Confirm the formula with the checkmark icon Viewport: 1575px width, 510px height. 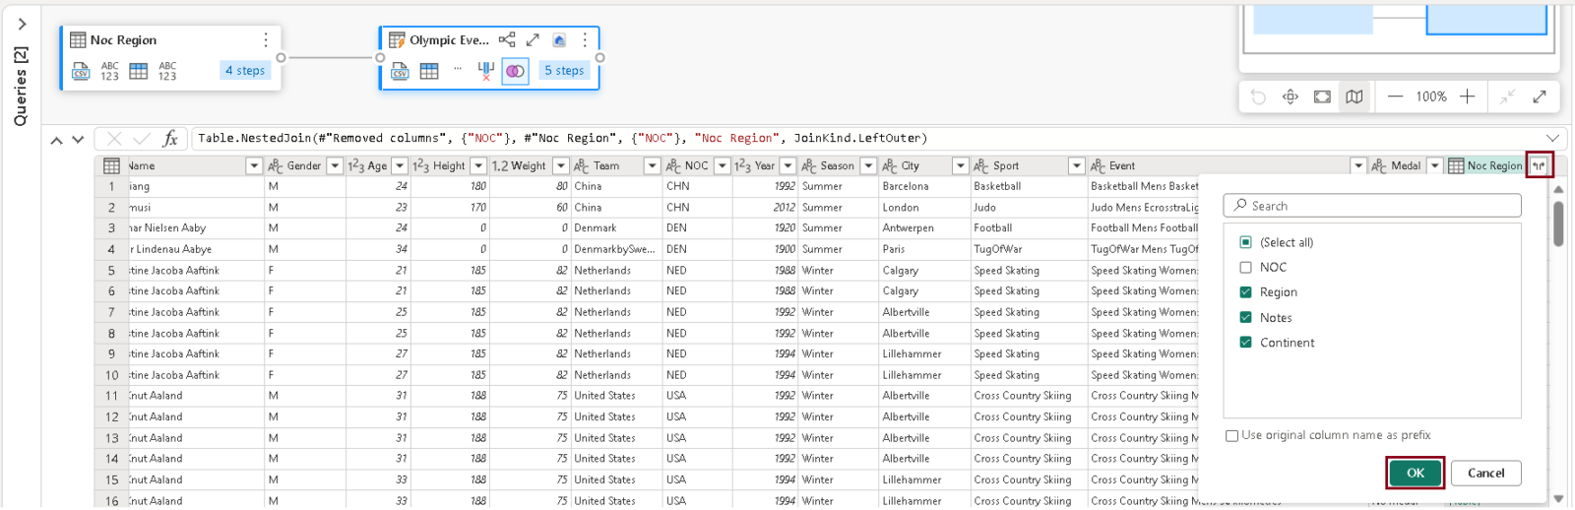[x=142, y=139]
